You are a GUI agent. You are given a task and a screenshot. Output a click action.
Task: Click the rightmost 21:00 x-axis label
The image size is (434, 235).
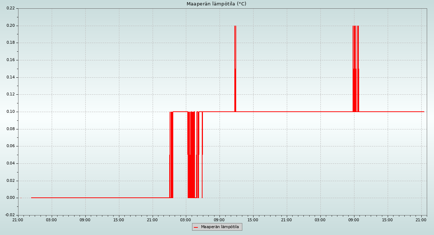point(421,220)
